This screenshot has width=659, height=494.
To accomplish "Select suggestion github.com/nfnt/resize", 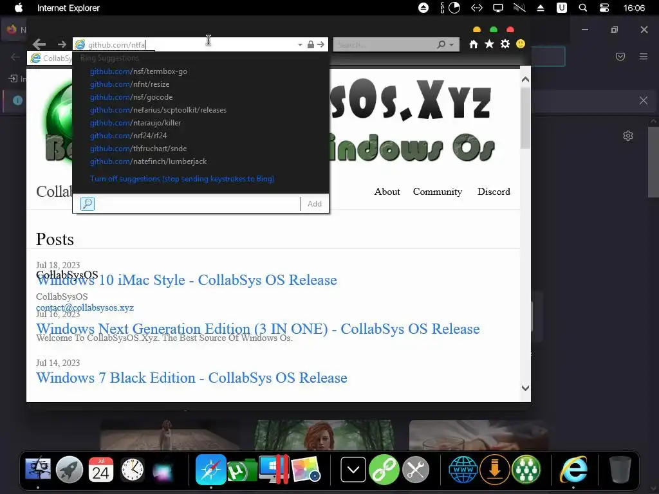I will point(130,84).
